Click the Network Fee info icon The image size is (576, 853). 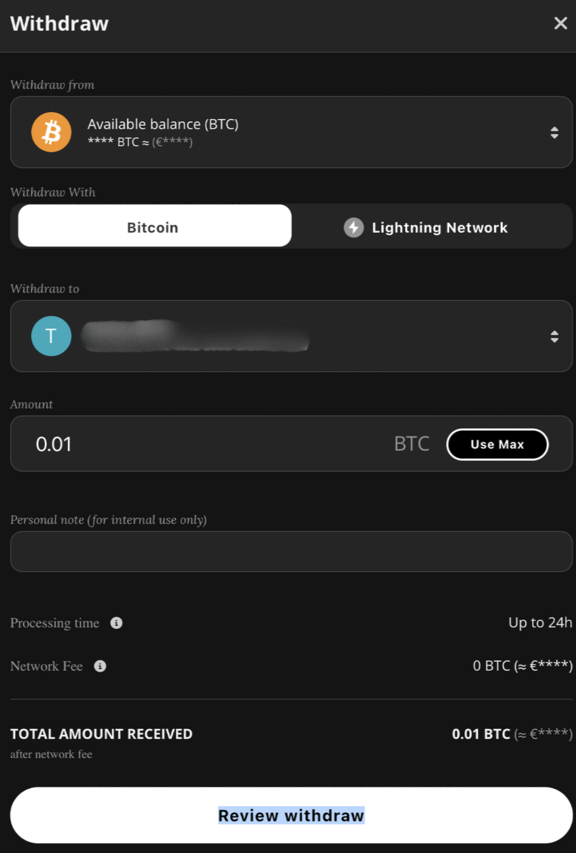click(99, 666)
